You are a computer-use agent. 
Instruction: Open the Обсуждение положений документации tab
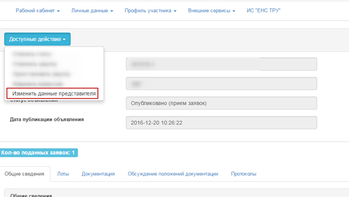click(x=173, y=174)
